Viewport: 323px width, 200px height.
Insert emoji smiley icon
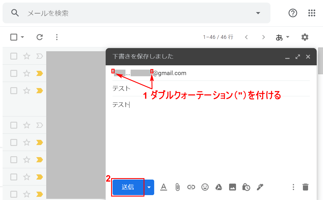[x=205, y=187]
